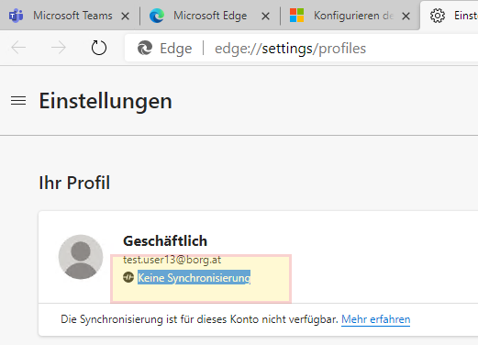The width and height of the screenshot is (478, 345).
Task: Open the hamburger settings menu
Action: coord(18,101)
